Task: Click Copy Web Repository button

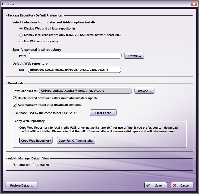Action: tap(36, 140)
